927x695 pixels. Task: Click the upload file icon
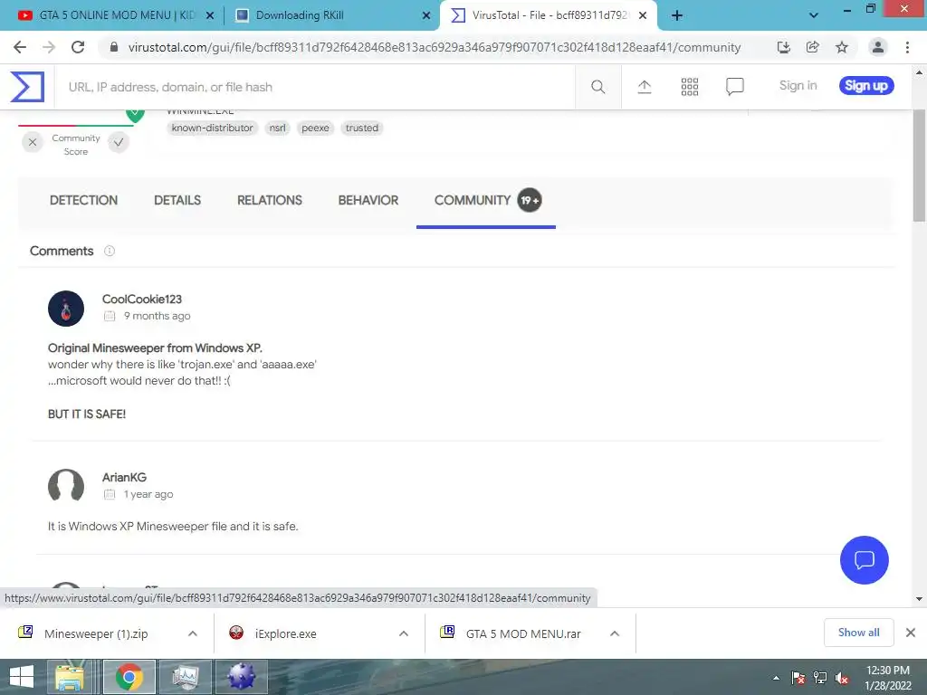coord(645,87)
